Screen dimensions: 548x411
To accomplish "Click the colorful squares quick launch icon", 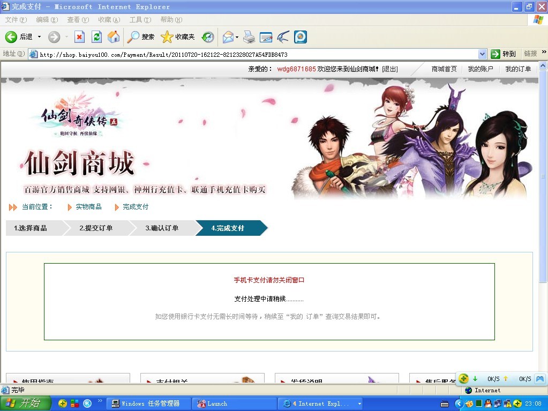I will coord(75,403).
